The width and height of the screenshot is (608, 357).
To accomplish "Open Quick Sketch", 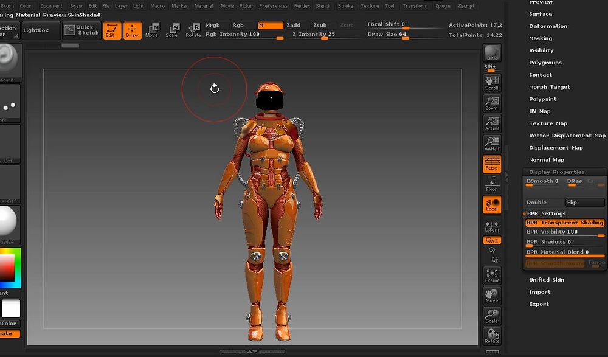I will [x=81, y=30].
